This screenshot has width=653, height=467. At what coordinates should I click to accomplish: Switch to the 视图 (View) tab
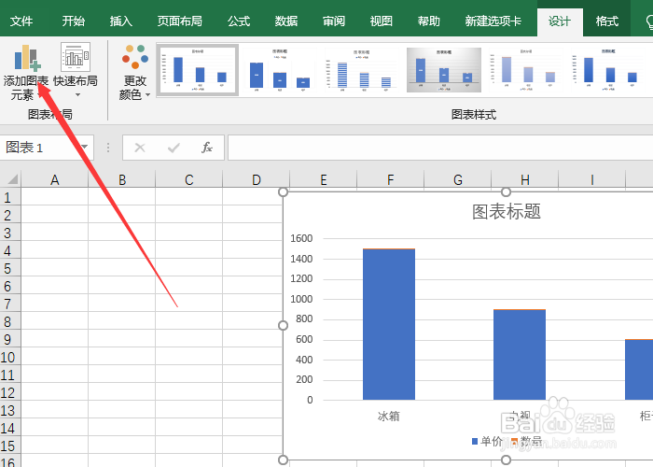click(381, 21)
